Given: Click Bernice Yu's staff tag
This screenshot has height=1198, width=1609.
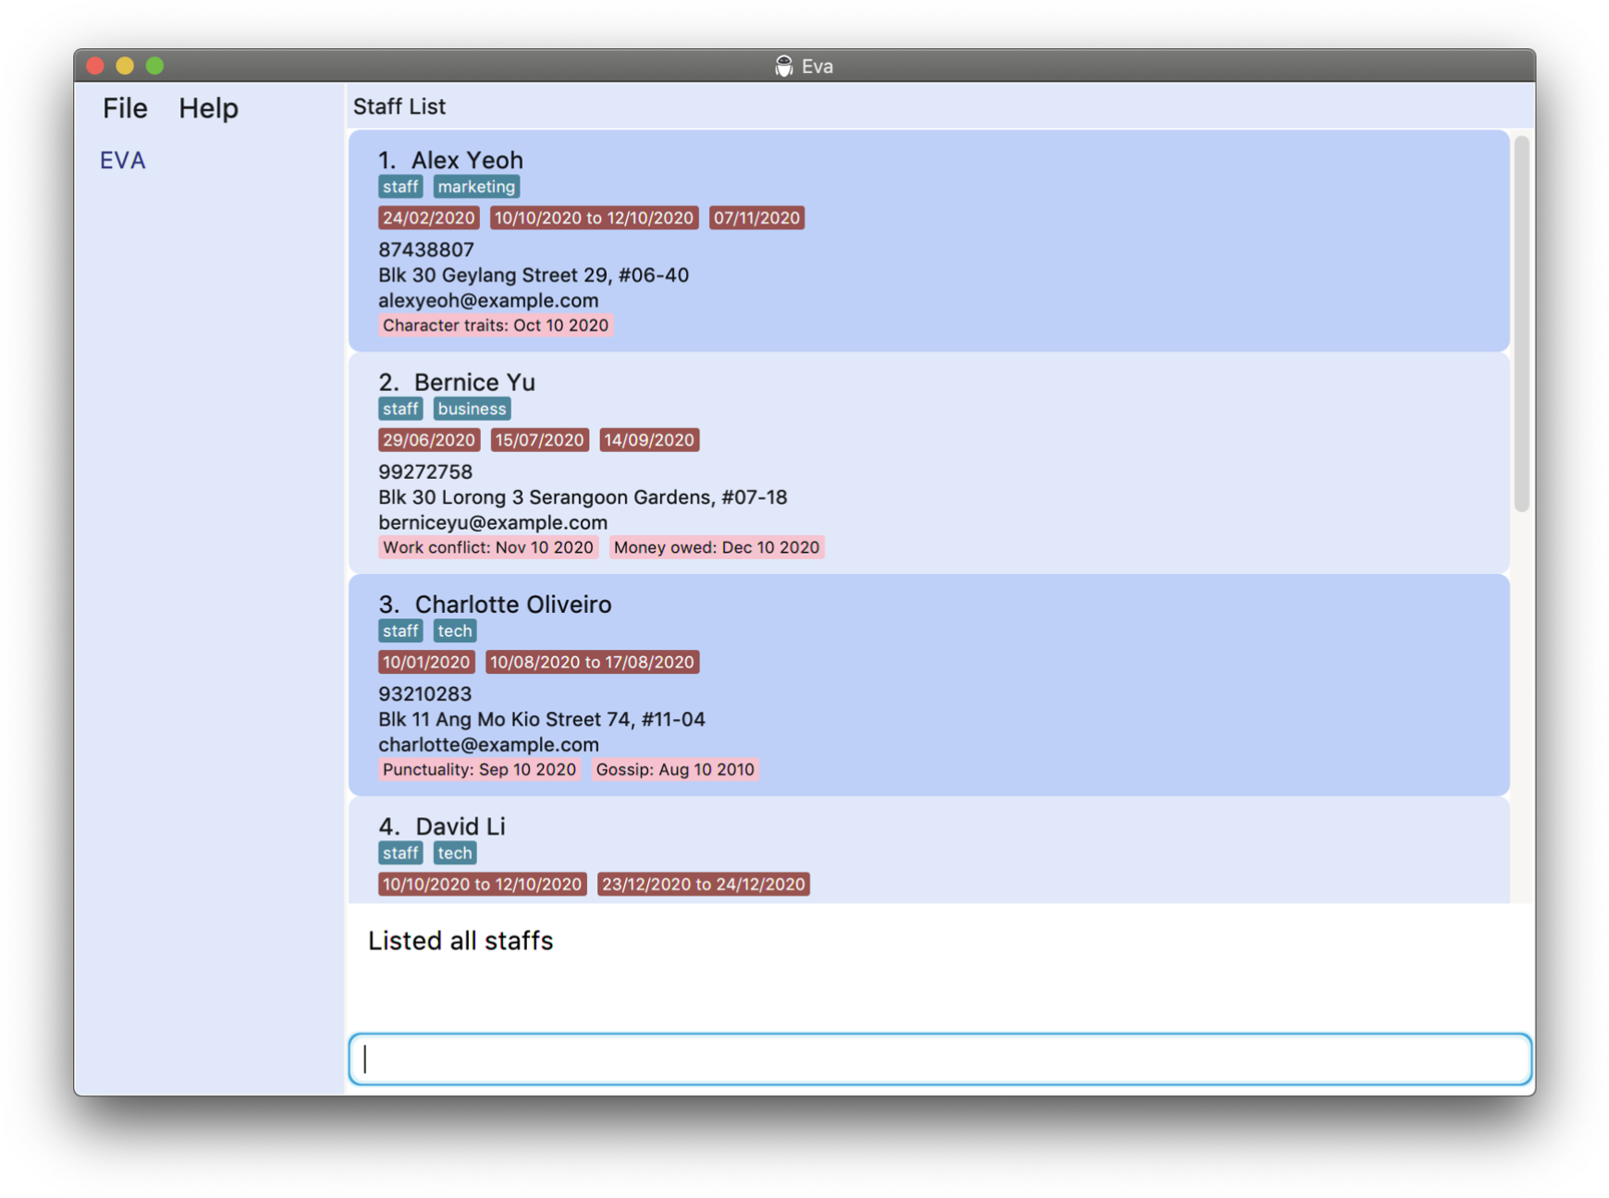Looking at the screenshot, I should tap(400, 409).
